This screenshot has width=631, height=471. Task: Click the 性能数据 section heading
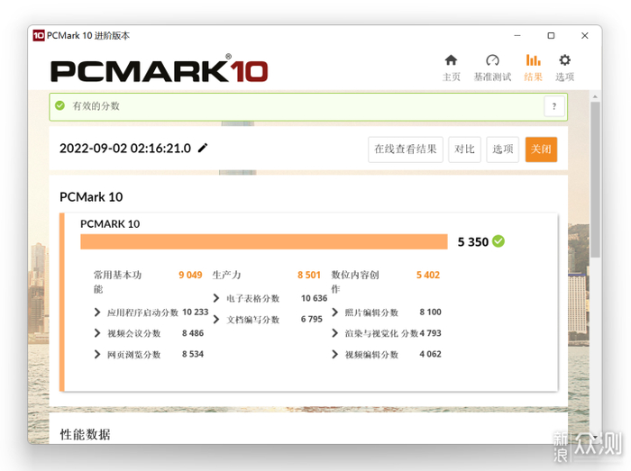tap(85, 434)
